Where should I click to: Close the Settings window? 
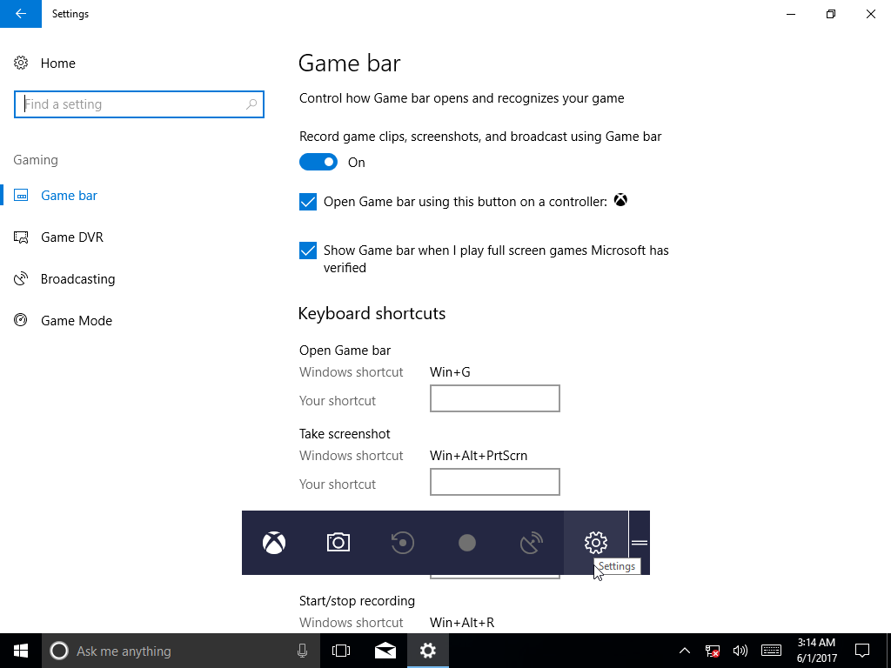coord(870,14)
